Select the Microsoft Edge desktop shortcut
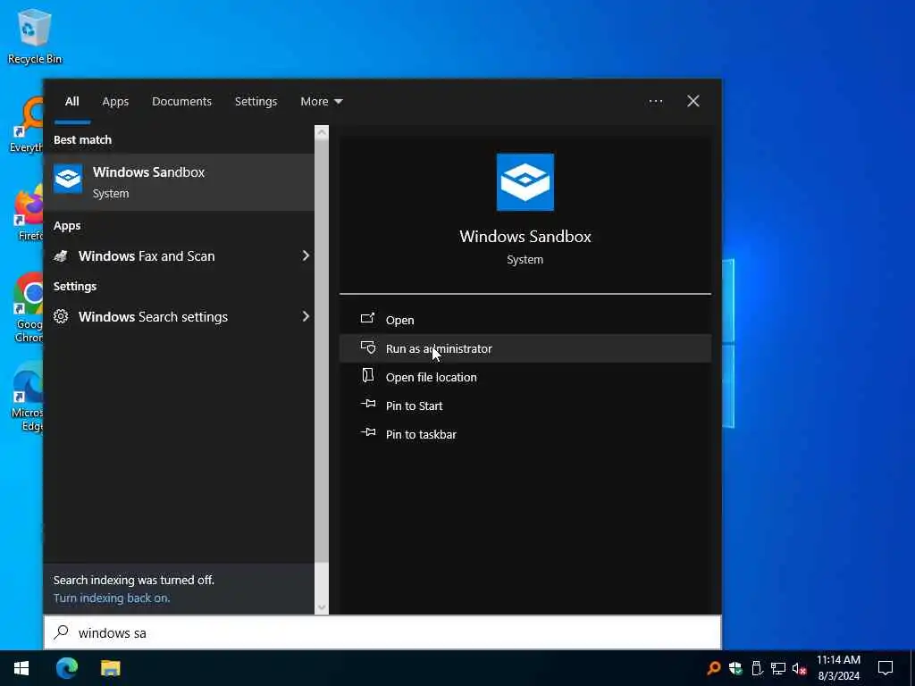Screen dimensions: 915x686 (27, 397)
